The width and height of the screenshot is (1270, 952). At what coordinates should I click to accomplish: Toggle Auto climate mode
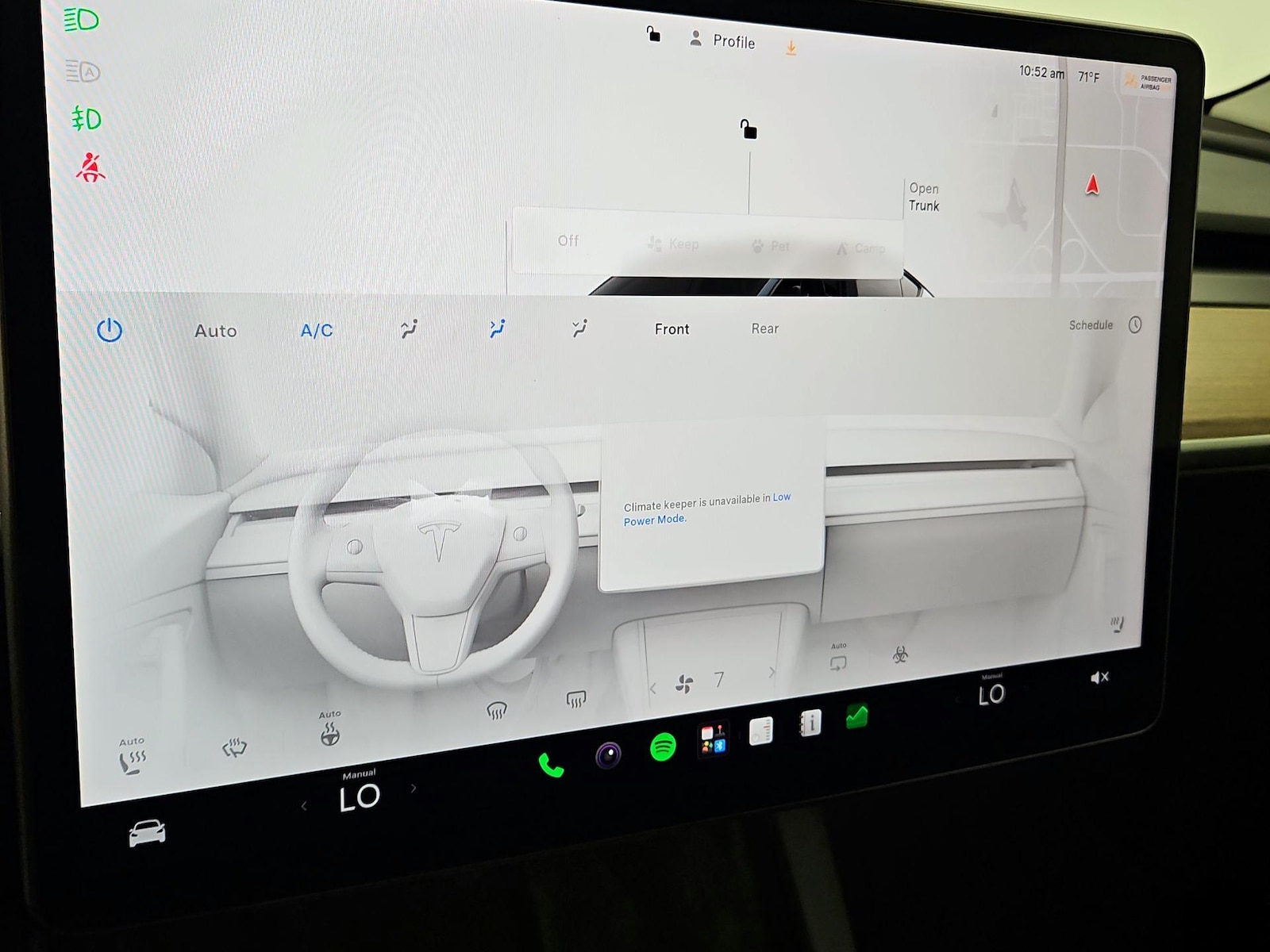point(216,331)
